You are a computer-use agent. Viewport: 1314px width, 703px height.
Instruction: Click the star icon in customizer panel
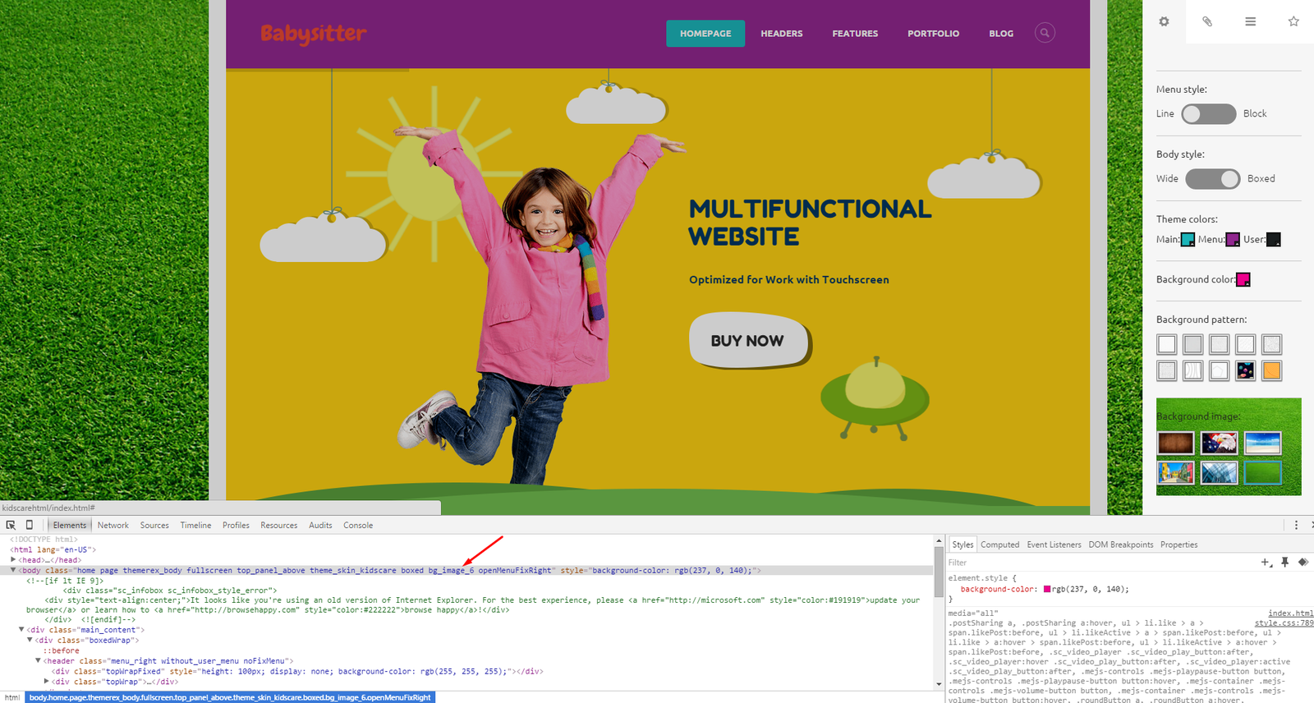(x=1293, y=22)
